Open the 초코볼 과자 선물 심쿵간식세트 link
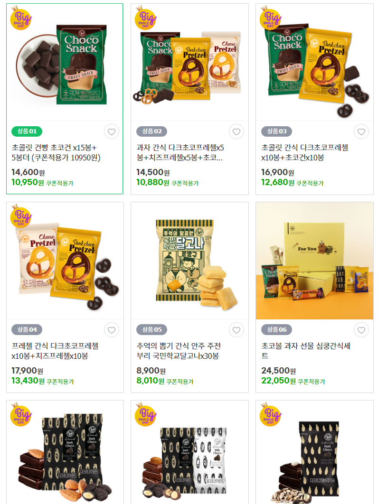The height and width of the screenshot is (504, 378). [306, 351]
